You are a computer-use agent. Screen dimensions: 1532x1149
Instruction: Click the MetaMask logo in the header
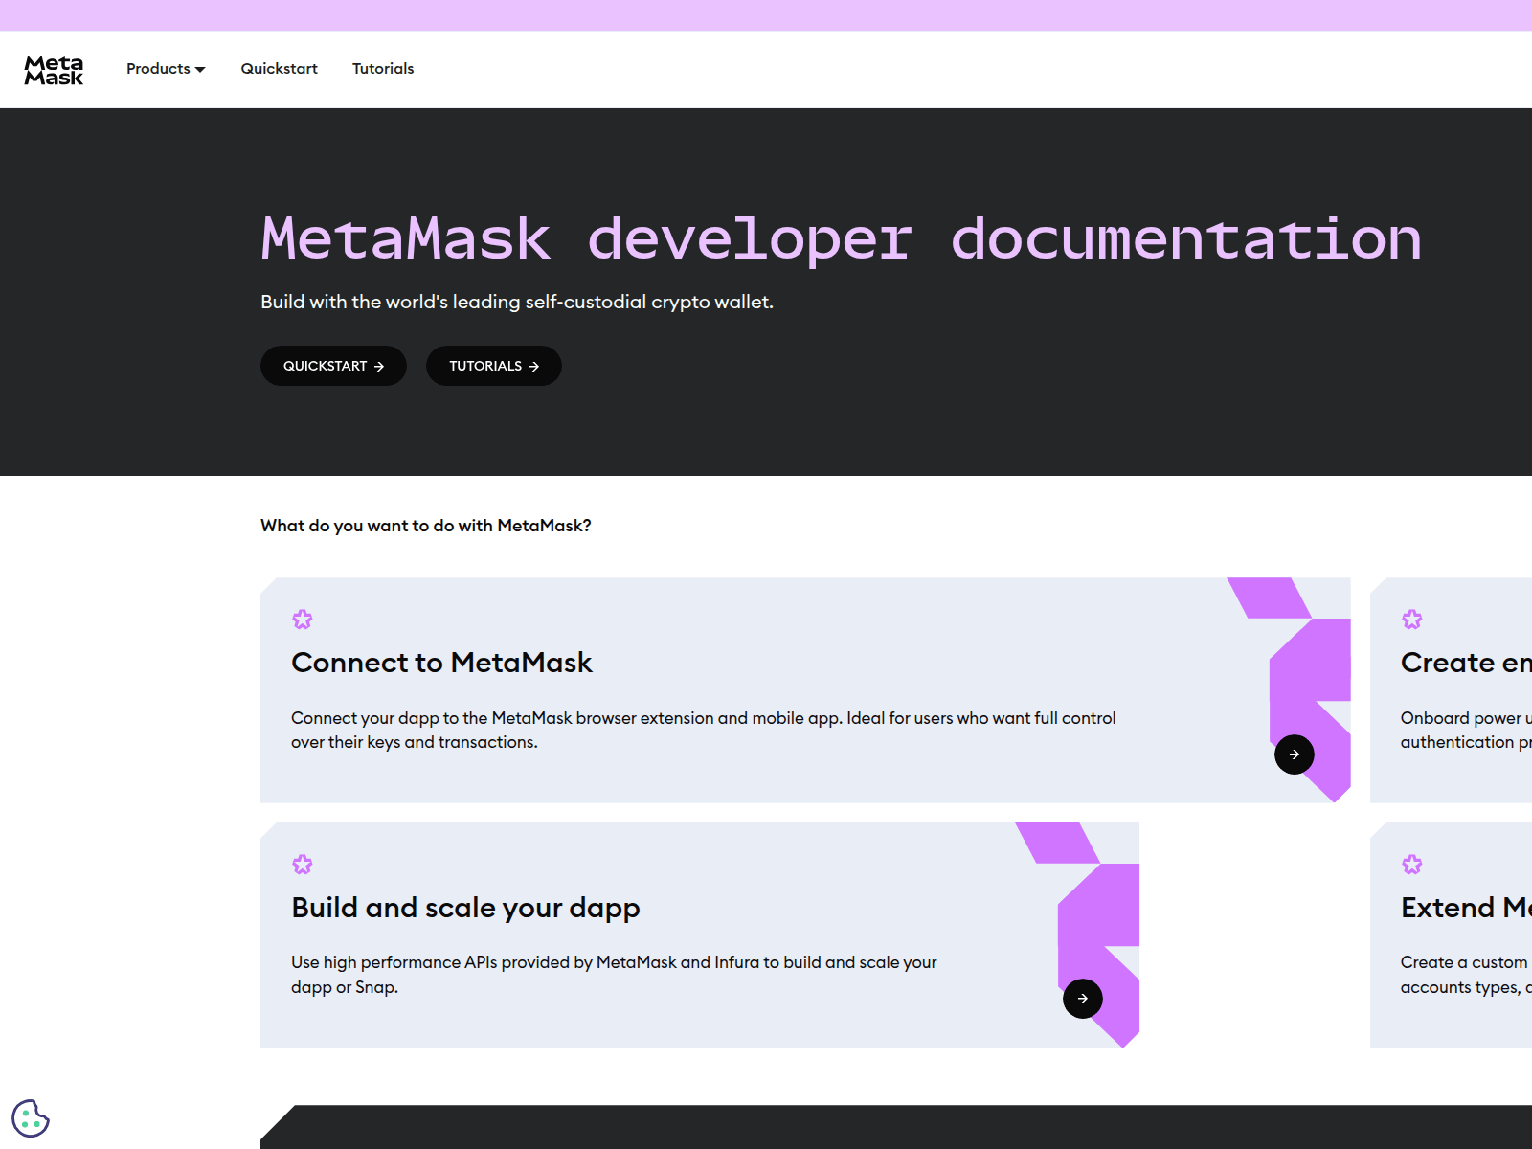tap(54, 68)
